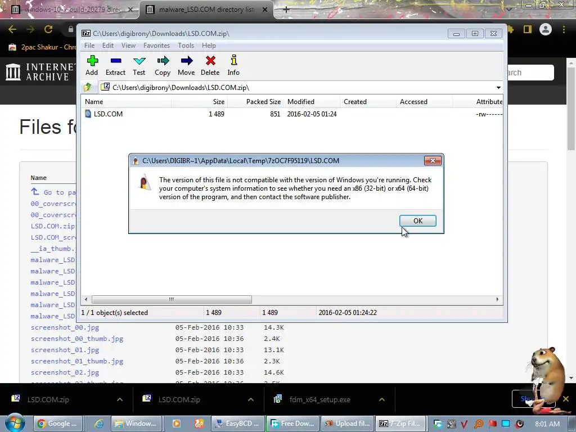Viewport: 576px width, 432px height.
Task: Switch to EasyBCD taskbar button
Action: (x=238, y=424)
